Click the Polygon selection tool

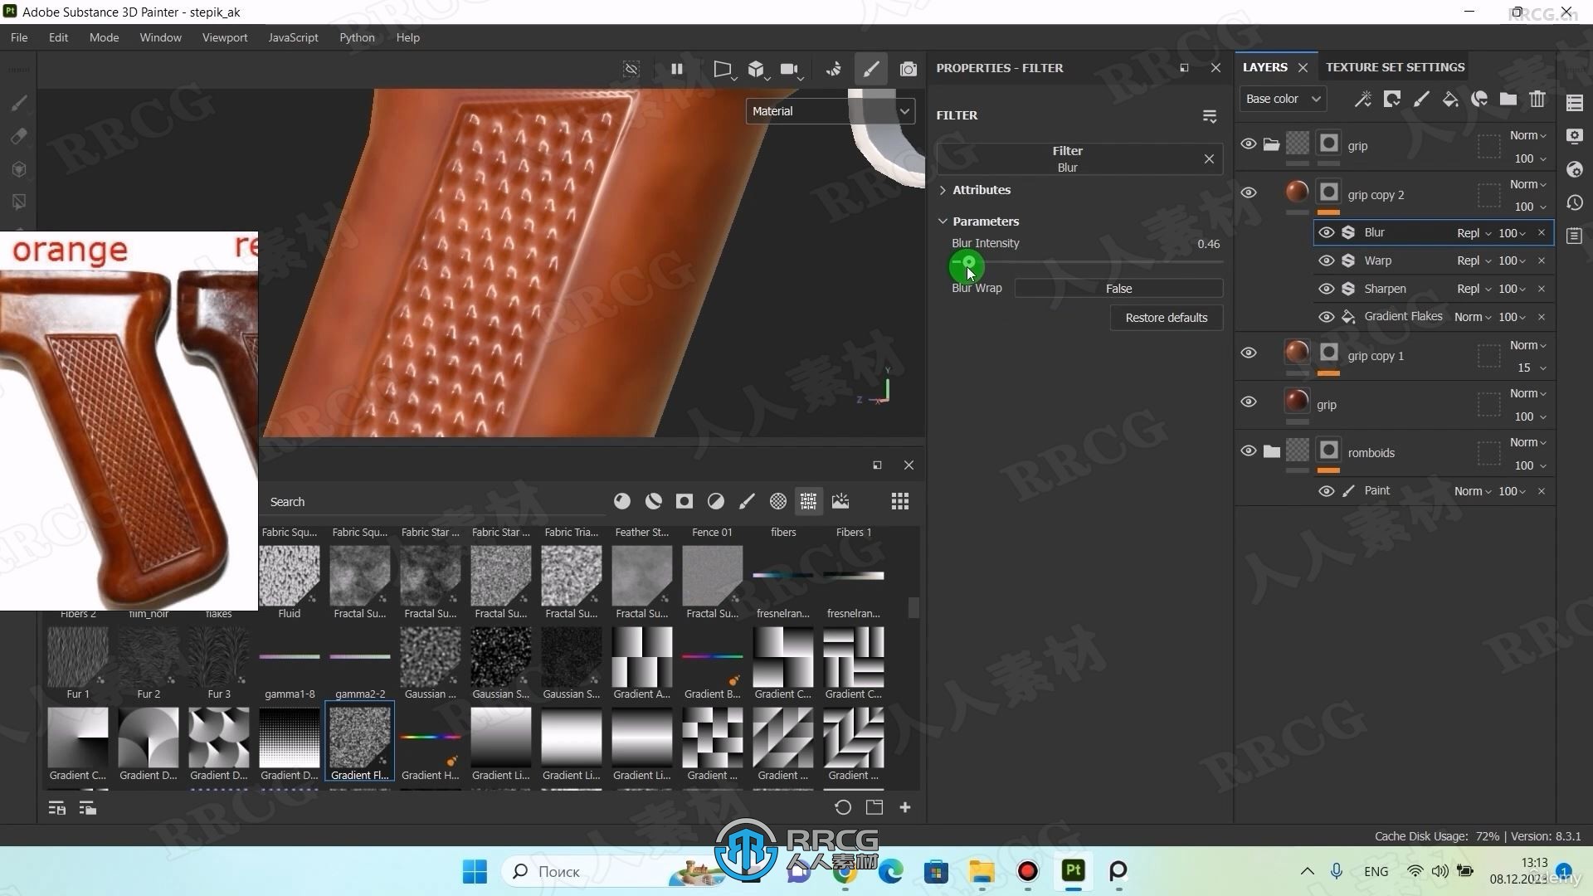[x=18, y=202]
